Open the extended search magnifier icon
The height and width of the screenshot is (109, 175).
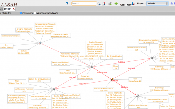[x=104, y=4]
